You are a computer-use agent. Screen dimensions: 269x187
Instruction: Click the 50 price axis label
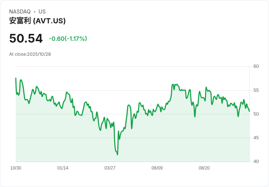pyautogui.click(x=256, y=114)
